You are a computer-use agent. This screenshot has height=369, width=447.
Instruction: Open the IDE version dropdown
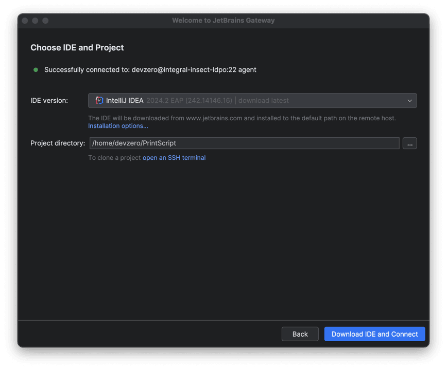click(x=252, y=100)
